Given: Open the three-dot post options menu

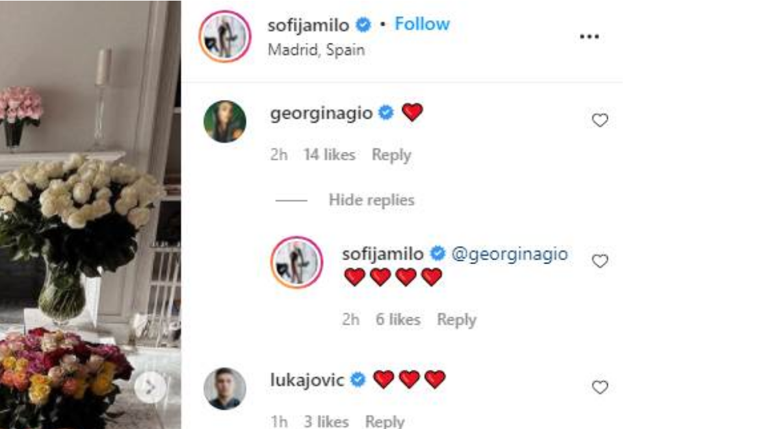Looking at the screenshot, I should pyautogui.click(x=589, y=36).
